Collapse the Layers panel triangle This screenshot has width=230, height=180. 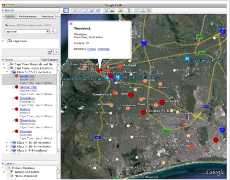pyautogui.click(x=3, y=163)
